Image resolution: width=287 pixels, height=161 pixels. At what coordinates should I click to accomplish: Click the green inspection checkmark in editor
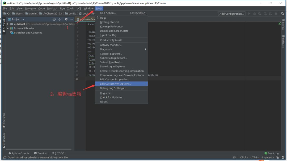[x=280, y=24]
